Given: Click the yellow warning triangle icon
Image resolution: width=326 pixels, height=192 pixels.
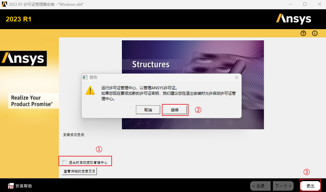Looking at the screenshot, I should [90, 91].
